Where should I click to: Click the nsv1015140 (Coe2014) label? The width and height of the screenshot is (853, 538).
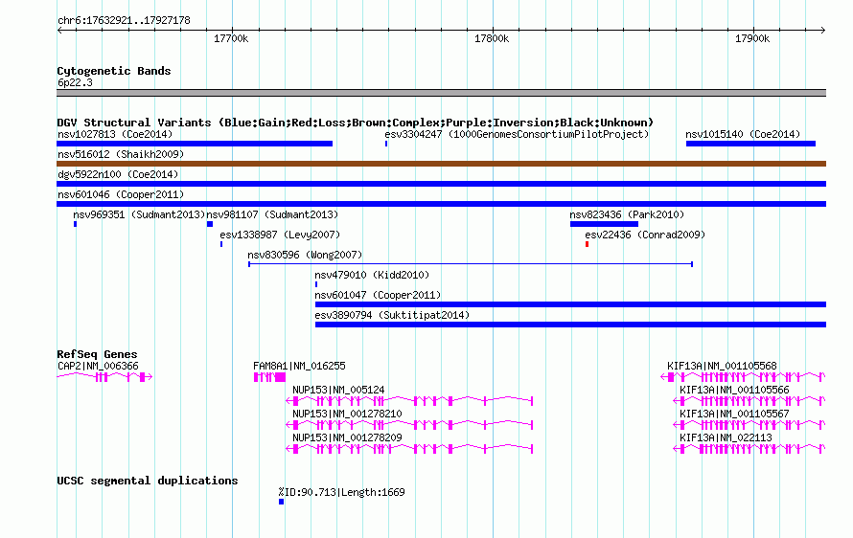(x=743, y=134)
